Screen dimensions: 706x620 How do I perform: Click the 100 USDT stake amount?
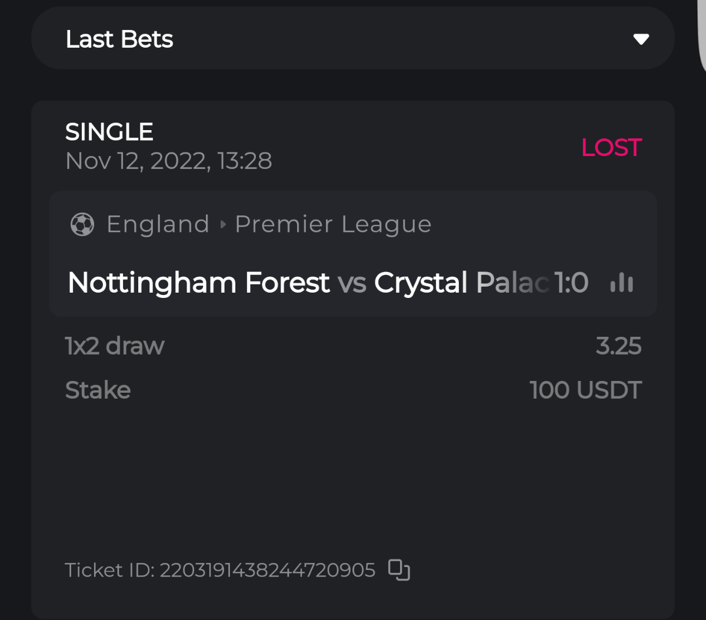coord(585,390)
